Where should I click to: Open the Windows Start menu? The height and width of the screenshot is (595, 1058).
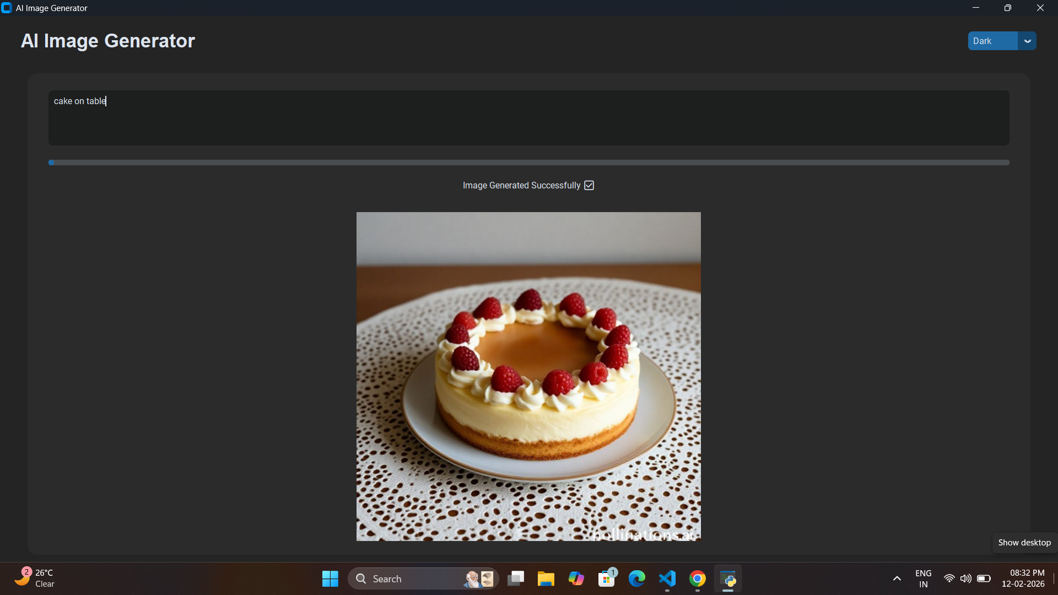coord(330,579)
